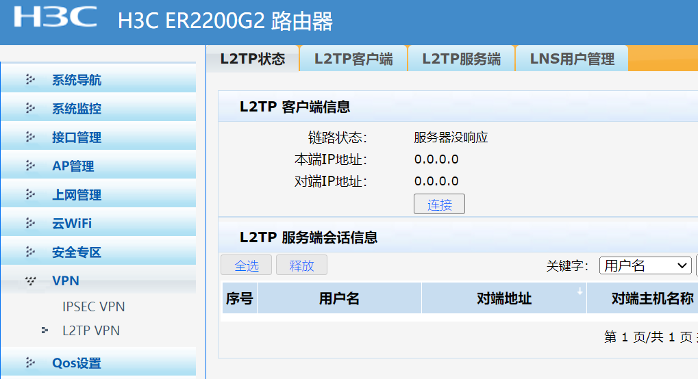The height and width of the screenshot is (379, 698).
Task: Click the L2TP 客户端信息 section heading
Action: (295, 107)
